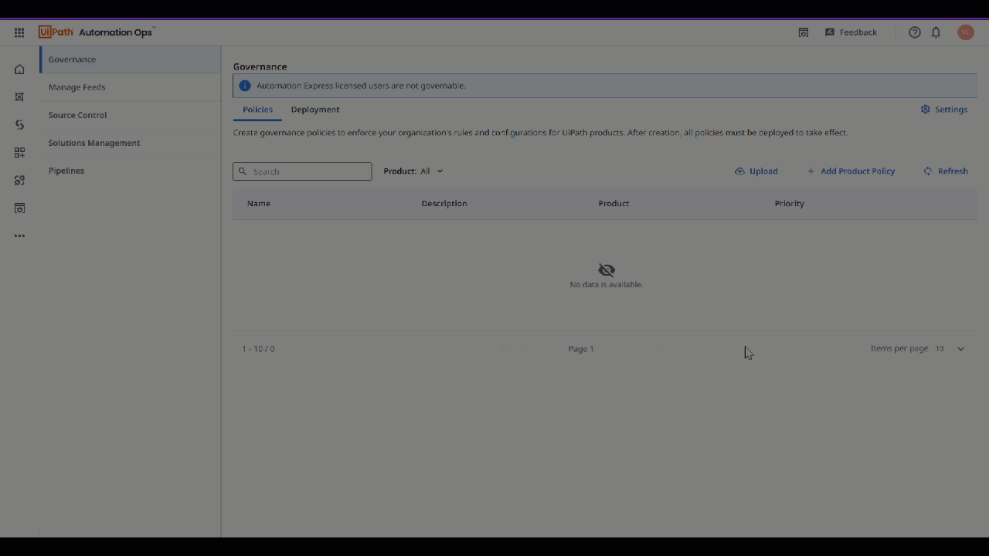Click the '1 - 10 / 0' range text

[258, 349]
